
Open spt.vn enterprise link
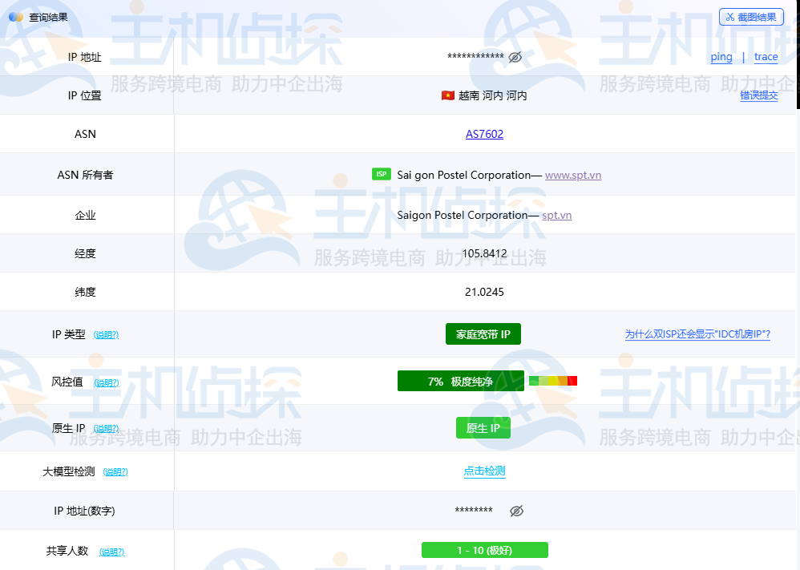556,216
